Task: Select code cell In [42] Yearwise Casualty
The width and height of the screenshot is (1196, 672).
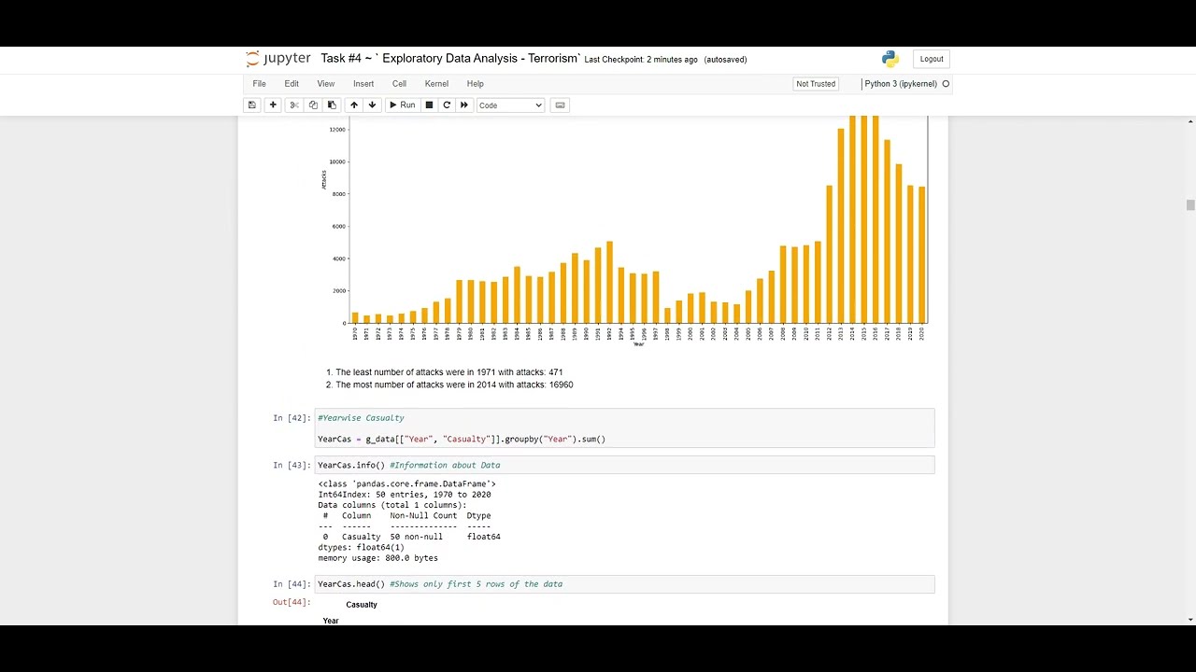Action: (624, 428)
